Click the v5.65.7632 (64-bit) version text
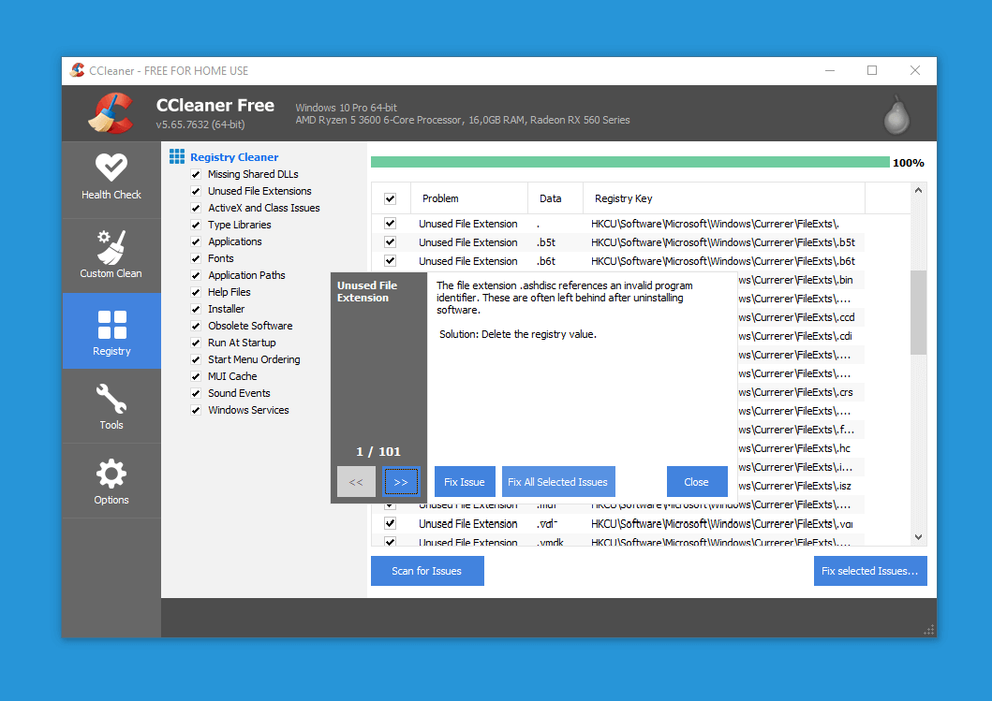This screenshot has height=701, width=992. coord(200,124)
